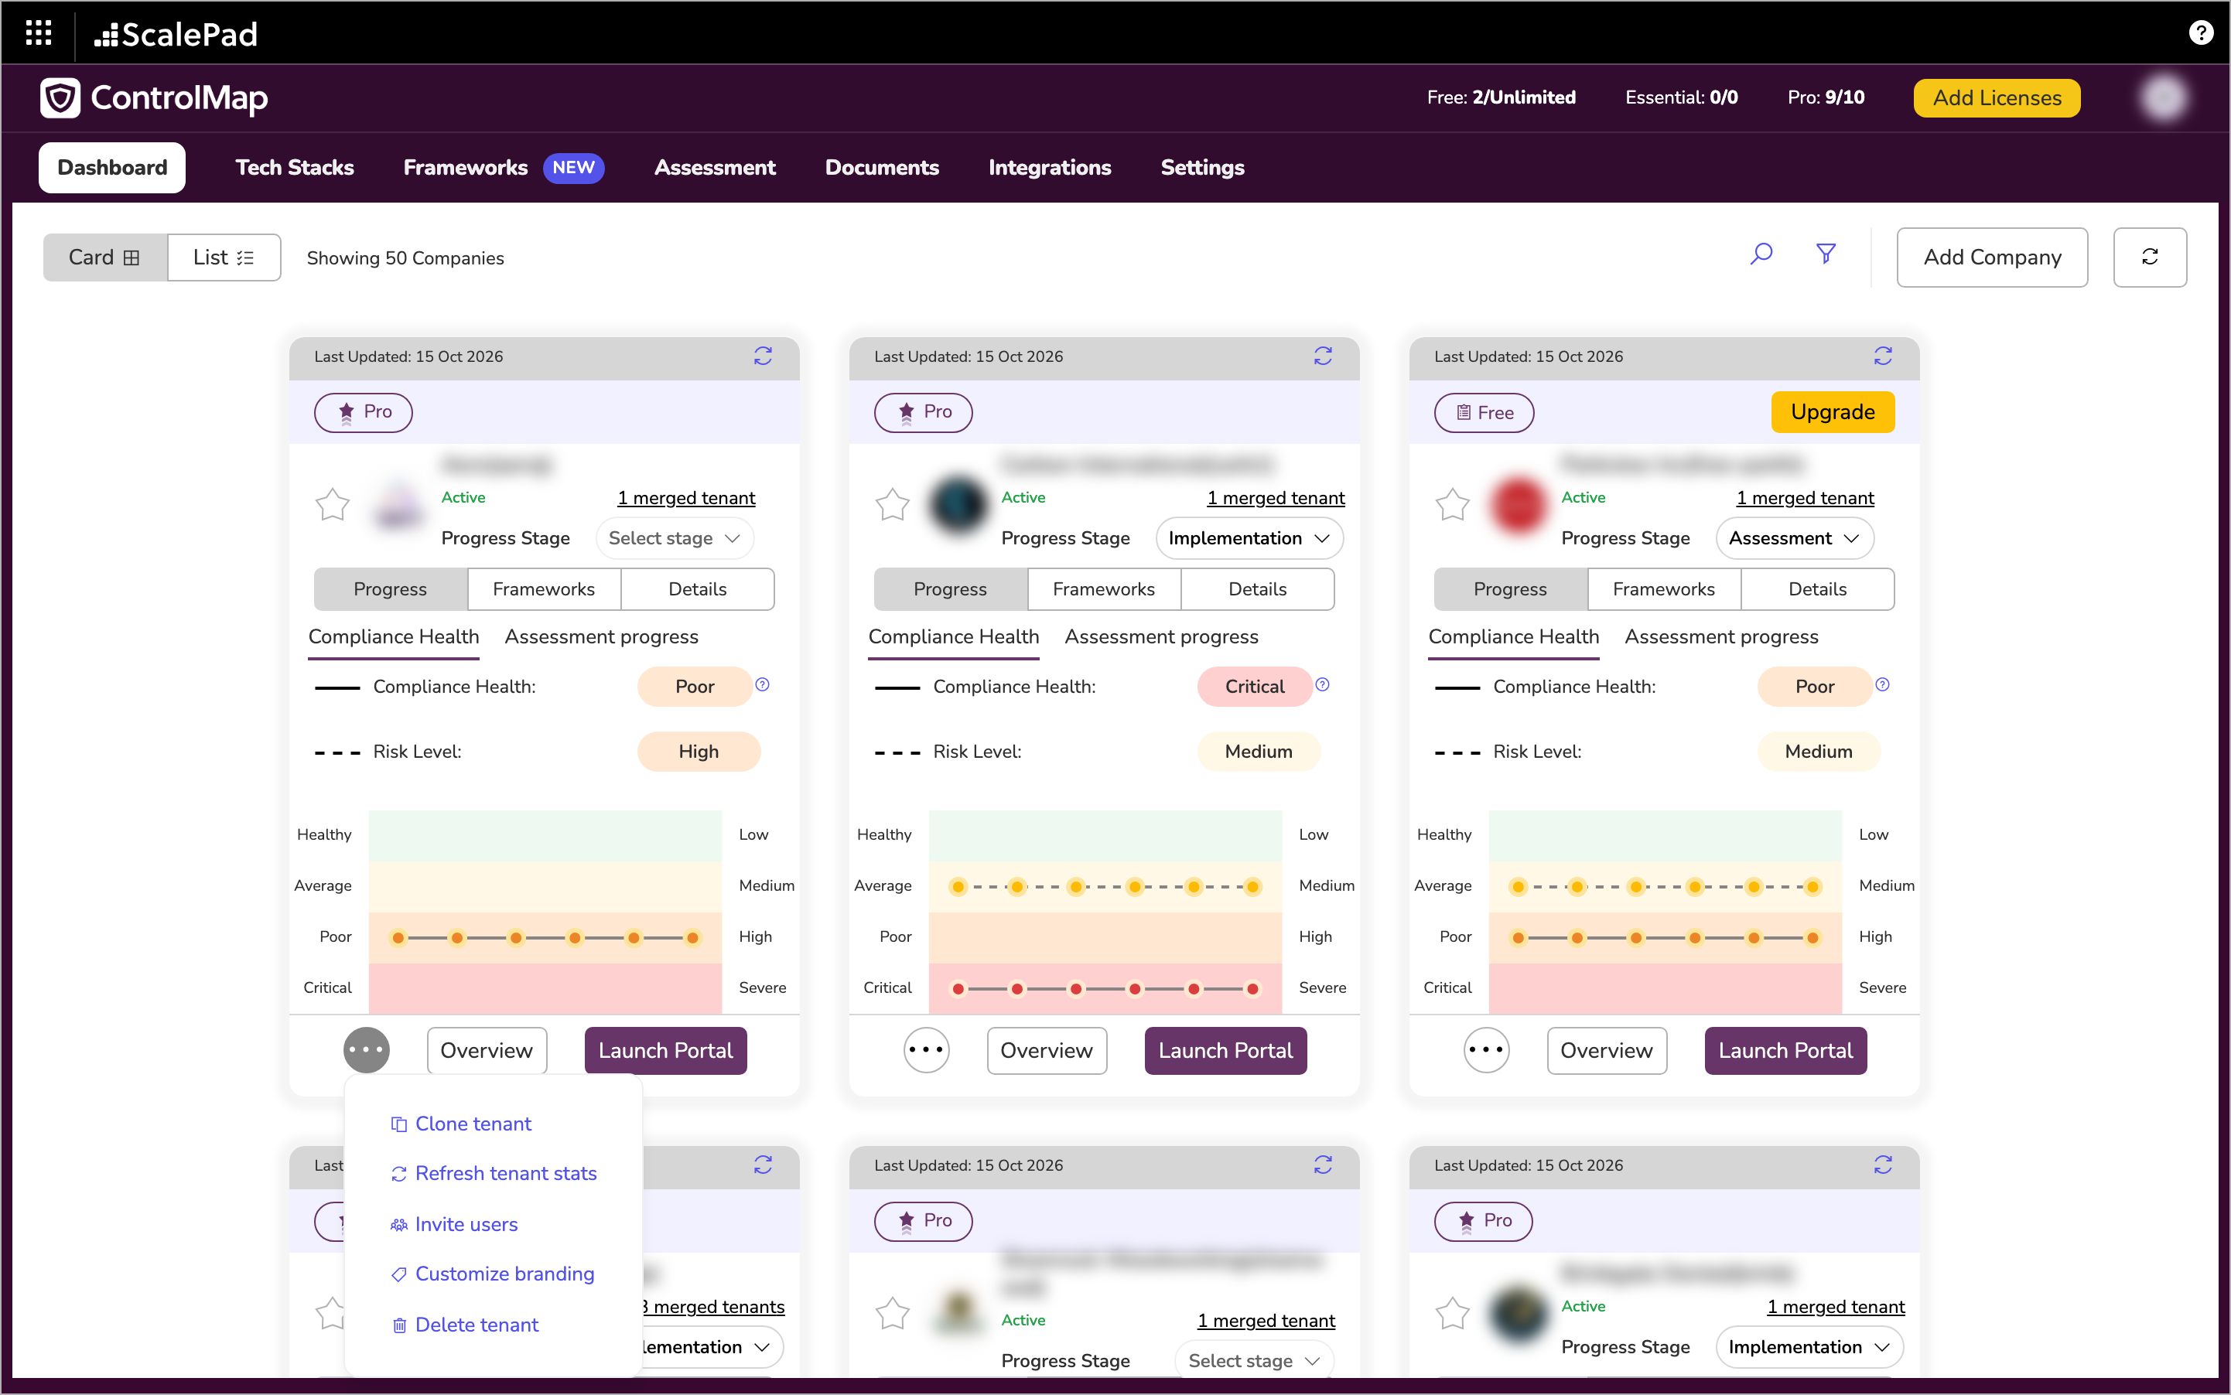Open the company search magnifier
The height and width of the screenshot is (1395, 2231).
pyautogui.click(x=1761, y=254)
